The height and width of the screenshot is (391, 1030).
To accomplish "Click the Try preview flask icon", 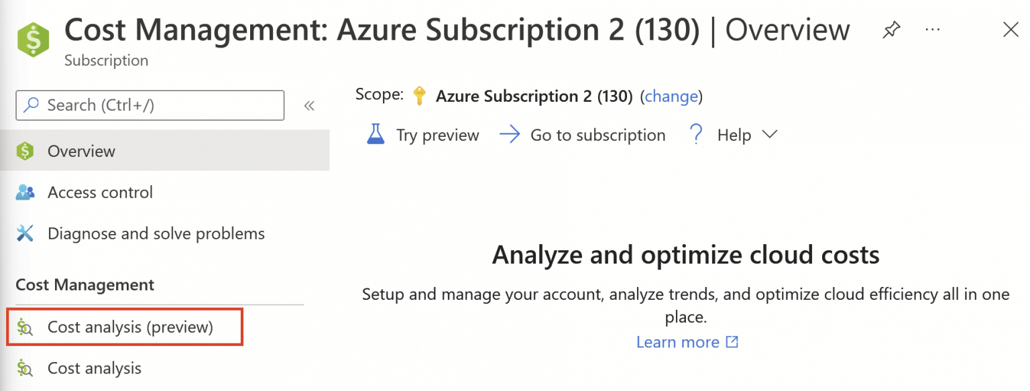I will click(x=376, y=134).
